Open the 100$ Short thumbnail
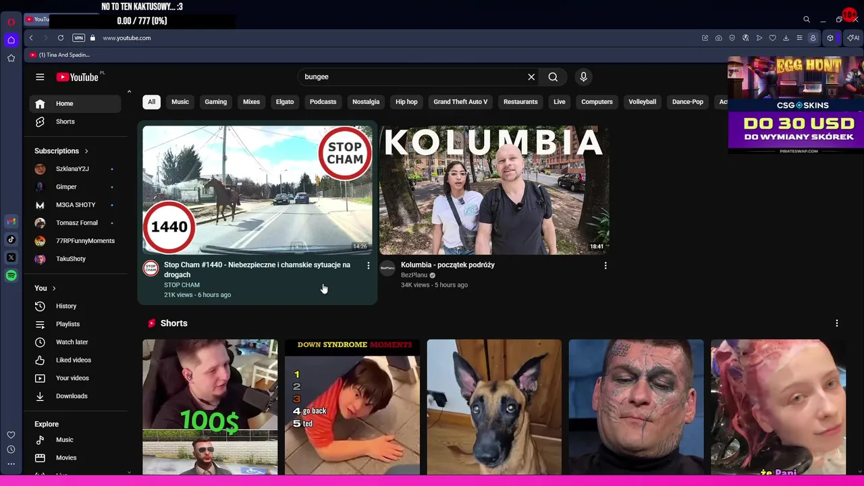Image resolution: width=864 pixels, height=486 pixels. coord(210,407)
